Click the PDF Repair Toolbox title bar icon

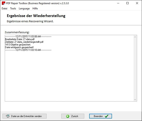click(x=4, y=3)
